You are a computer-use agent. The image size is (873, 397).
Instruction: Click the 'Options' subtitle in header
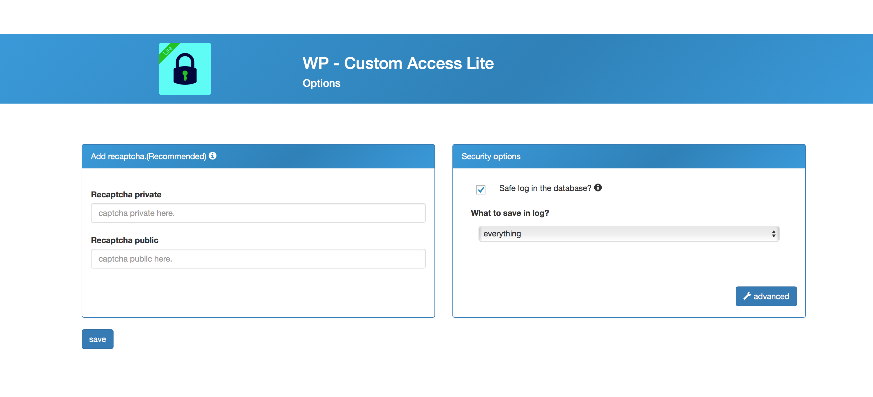point(321,83)
